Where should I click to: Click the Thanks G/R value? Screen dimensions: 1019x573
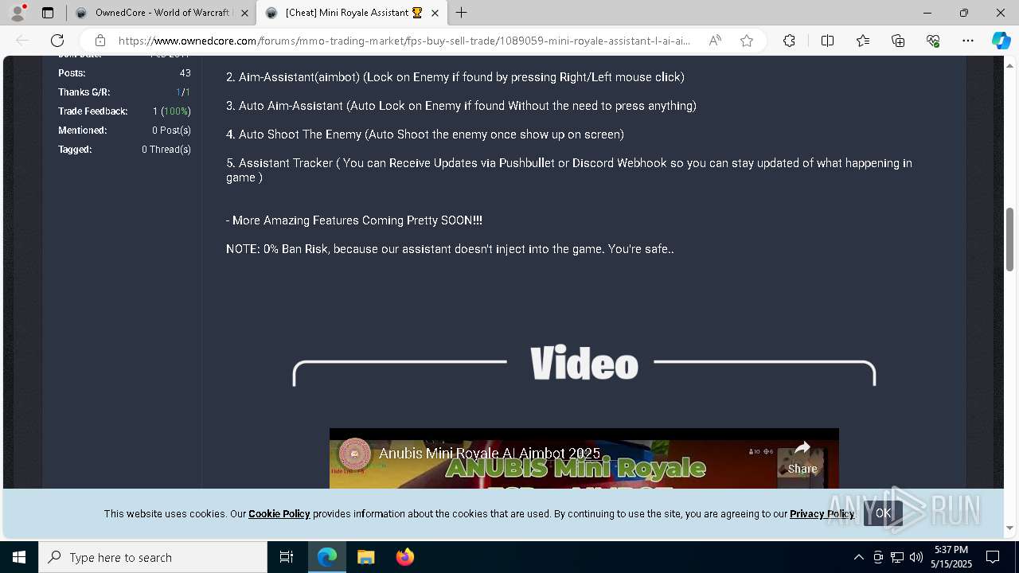pyautogui.click(x=183, y=92)
